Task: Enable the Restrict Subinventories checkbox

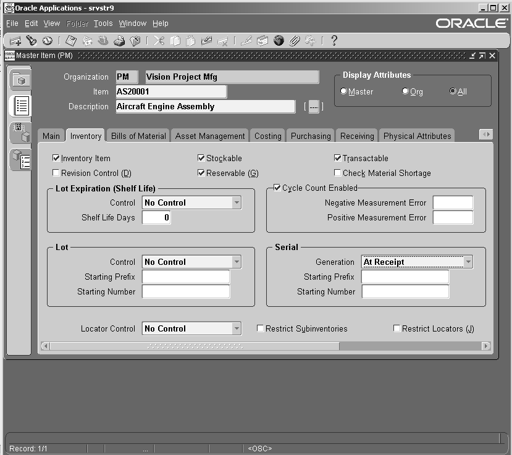Action: [260, 328]
